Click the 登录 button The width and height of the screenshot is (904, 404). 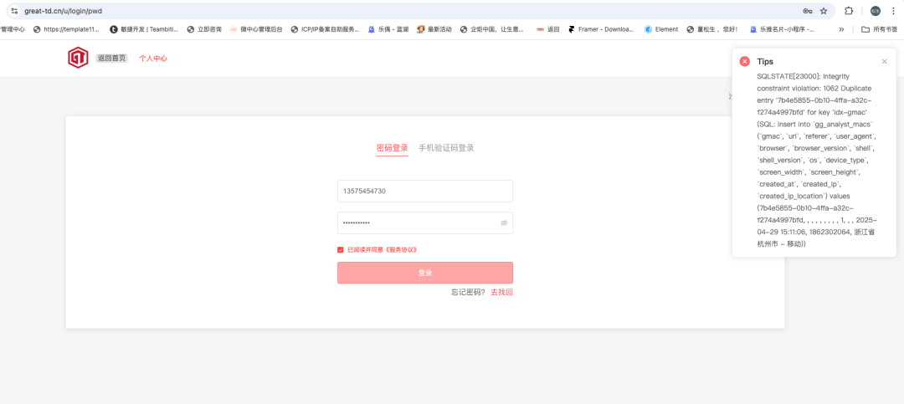pos(425,273)
